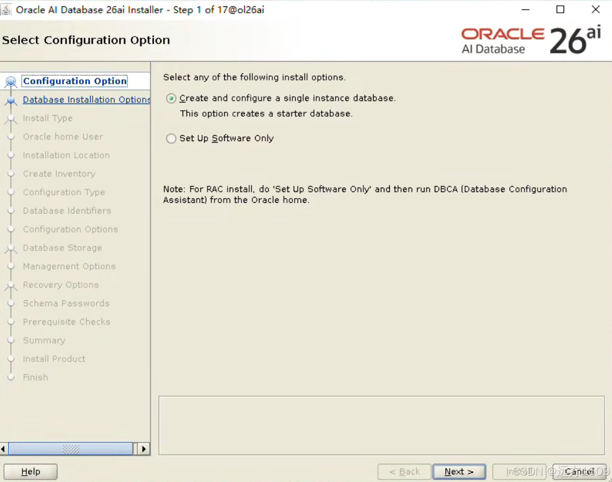Click the Recovery Options step node icon
612x482 pixels.
[11, 286]
